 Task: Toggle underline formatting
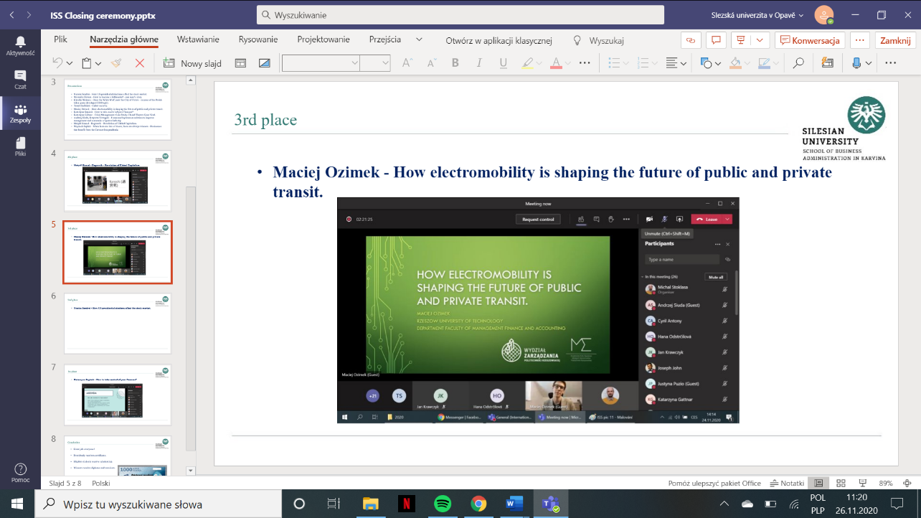point(503,63)
